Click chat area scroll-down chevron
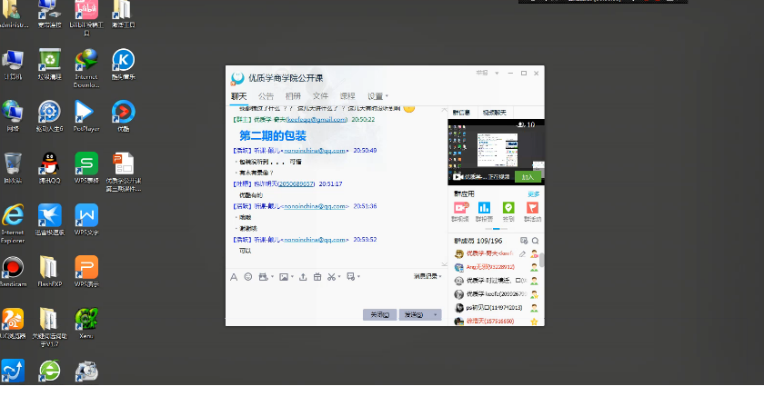 [x=445, y=264]
